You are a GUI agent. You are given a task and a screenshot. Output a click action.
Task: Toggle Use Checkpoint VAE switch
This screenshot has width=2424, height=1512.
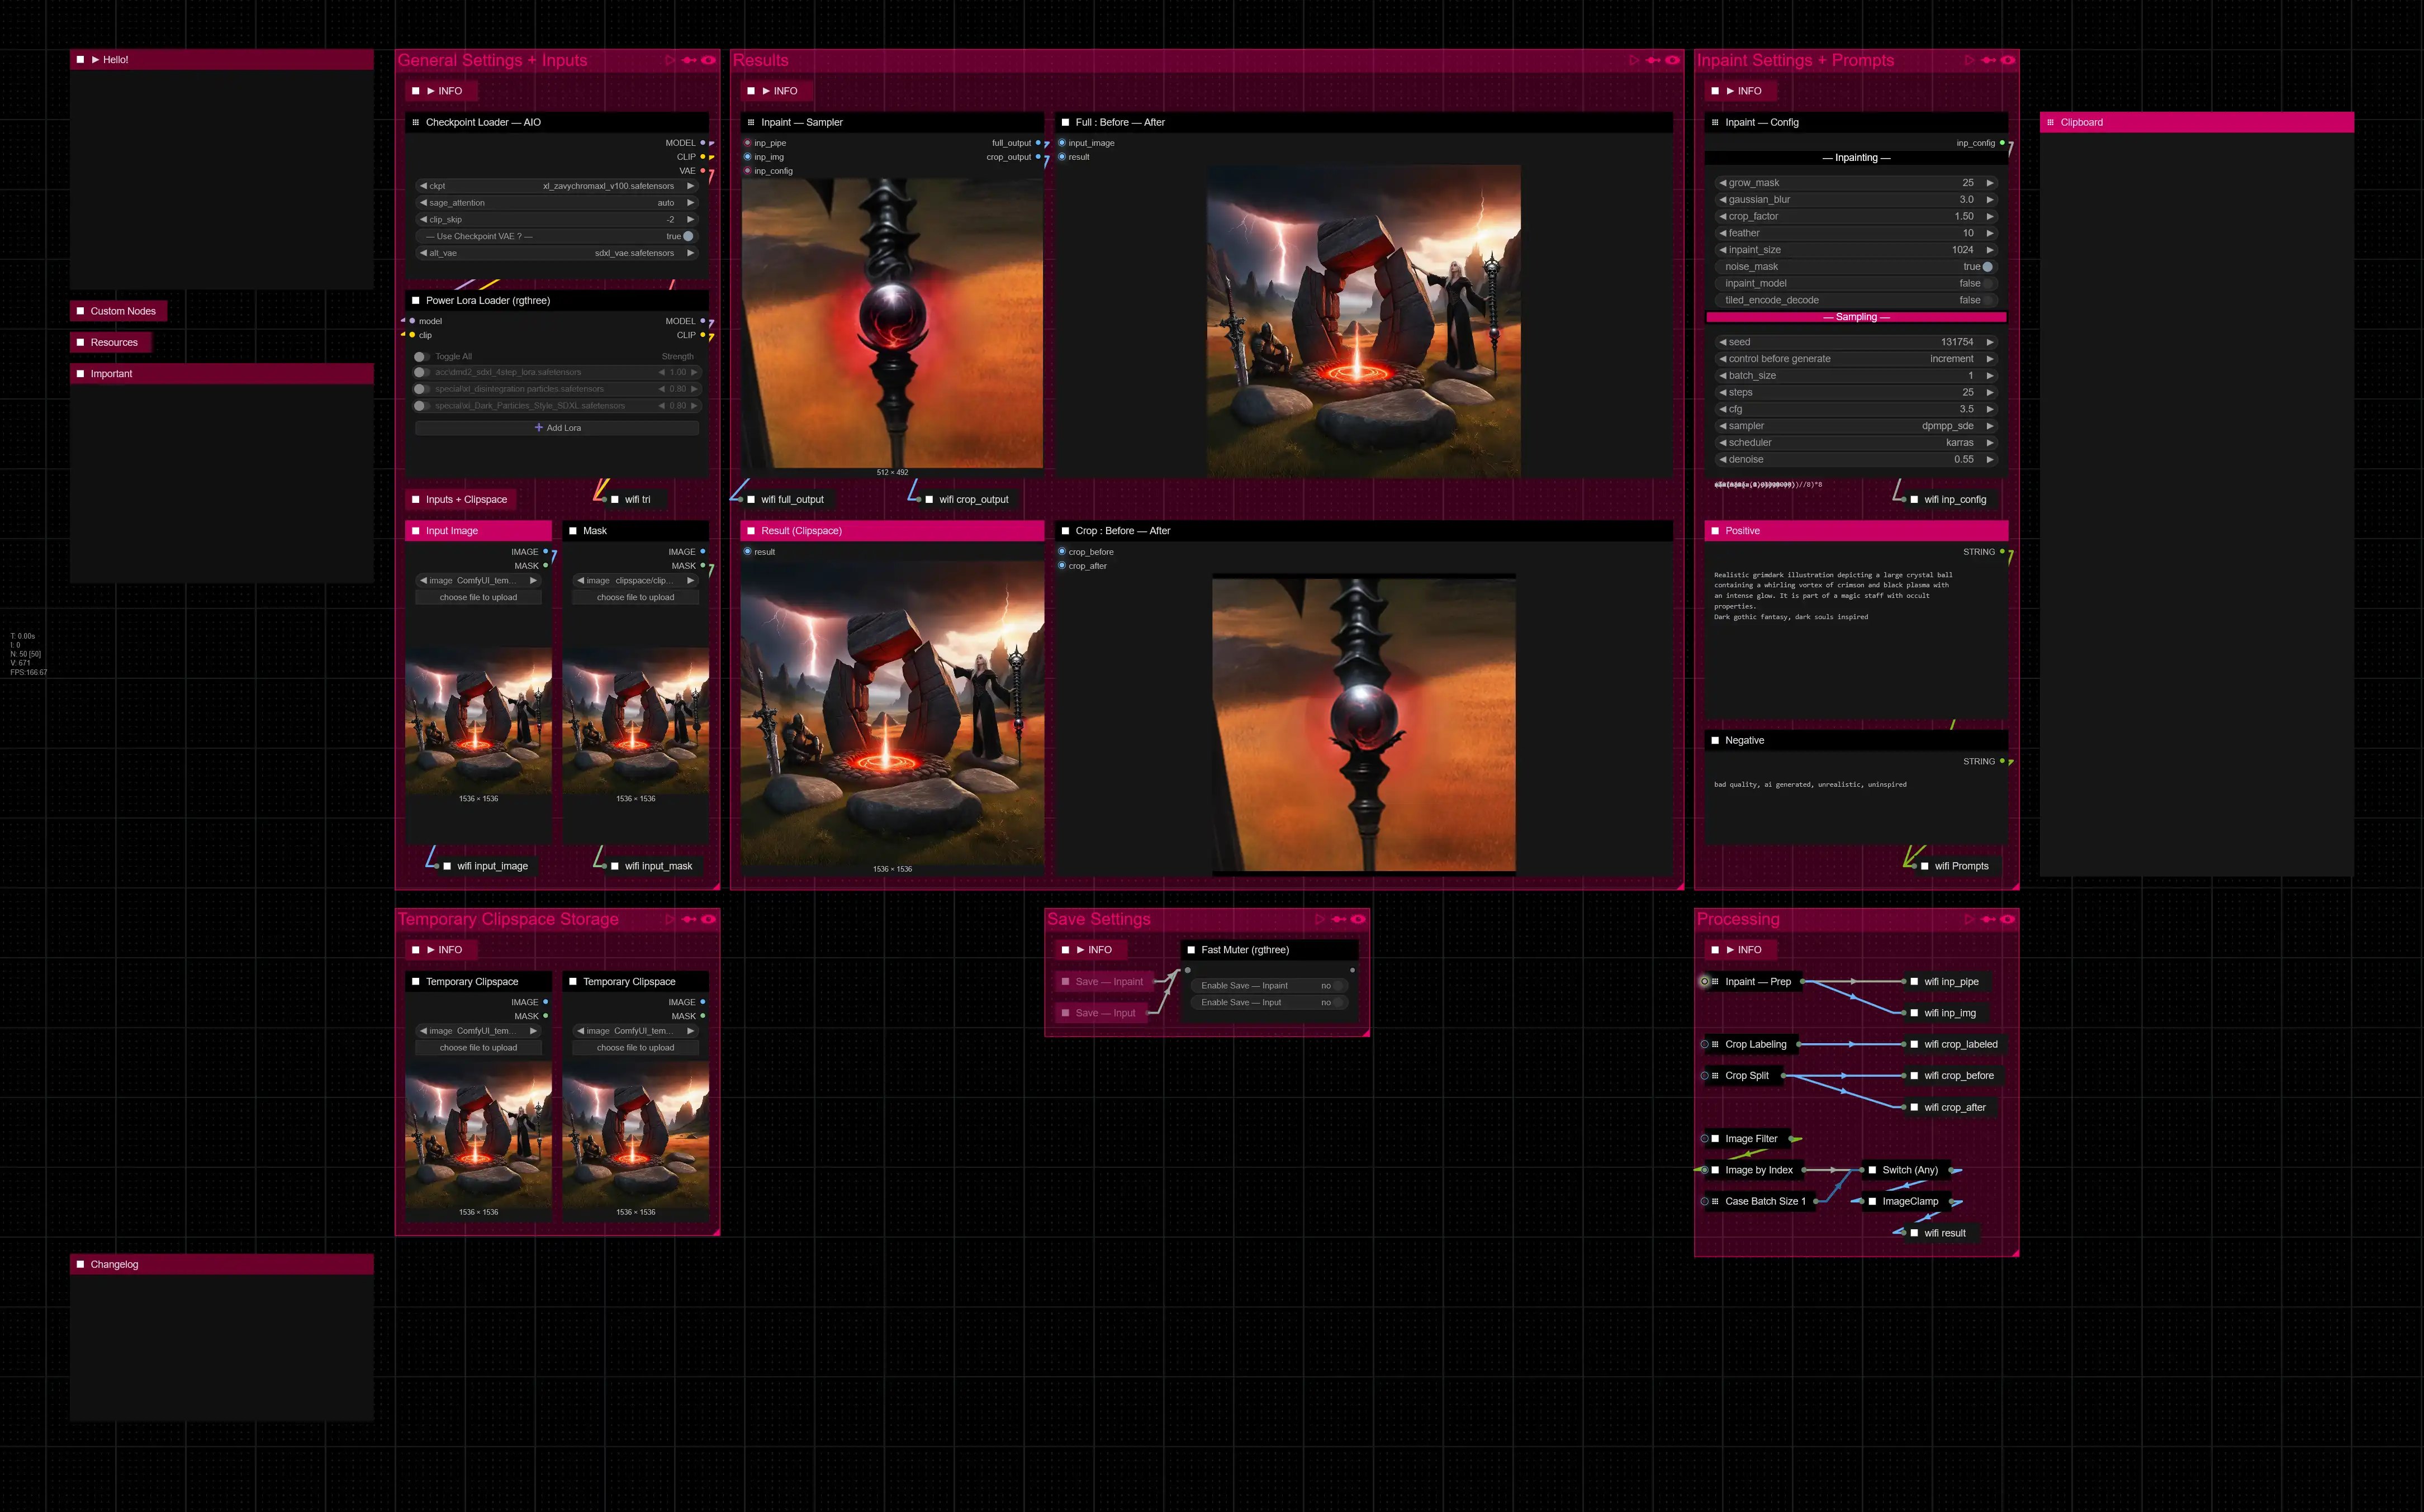click(x=687, y=236)
